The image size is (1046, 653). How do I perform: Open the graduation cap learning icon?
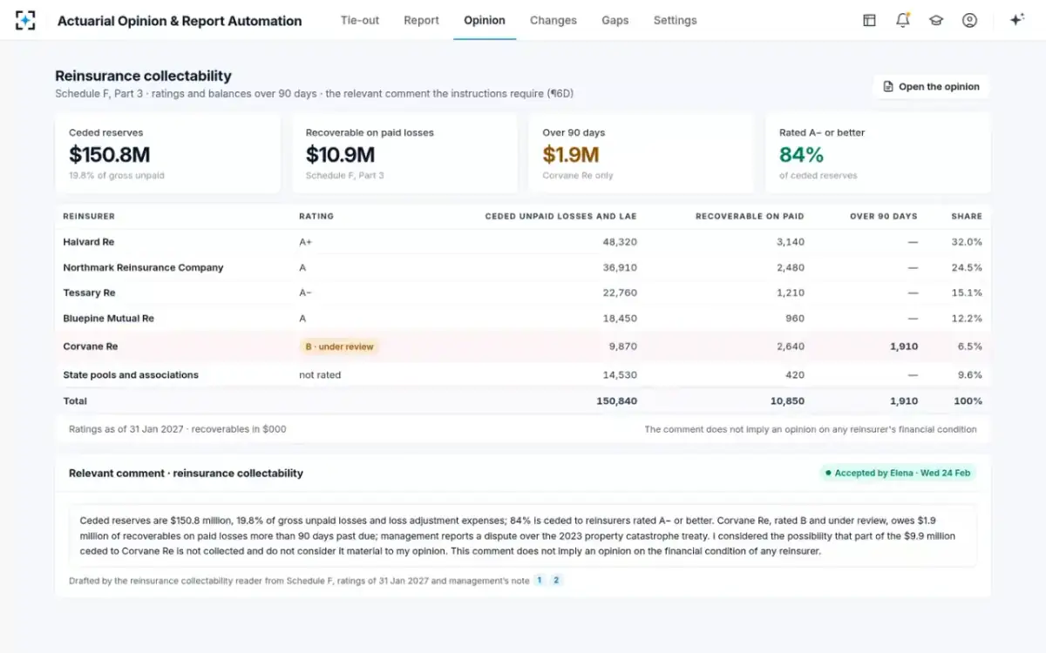(x=936, y=20)
